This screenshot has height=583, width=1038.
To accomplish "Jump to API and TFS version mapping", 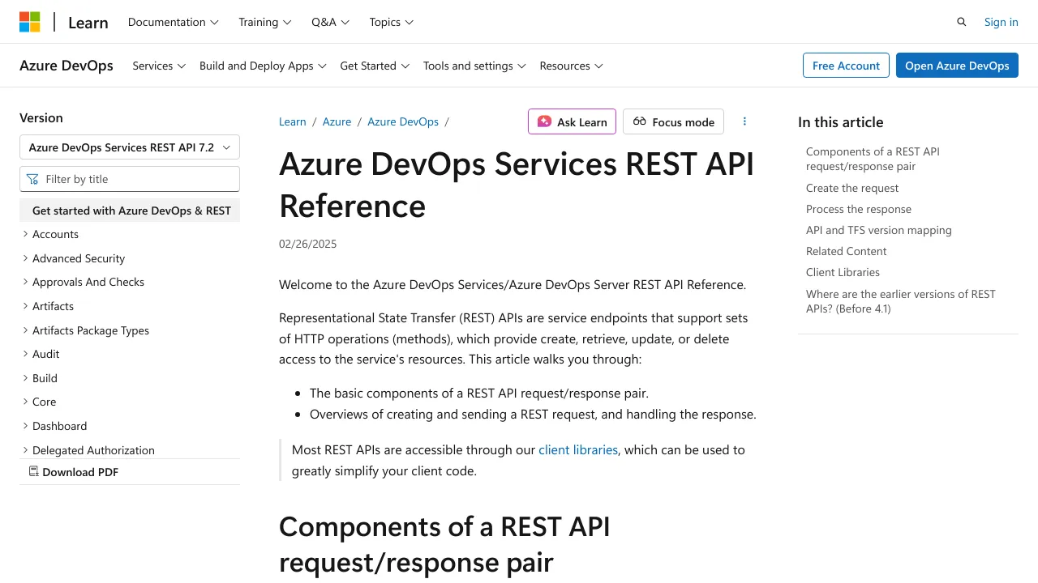I will (x=879, y=230).
